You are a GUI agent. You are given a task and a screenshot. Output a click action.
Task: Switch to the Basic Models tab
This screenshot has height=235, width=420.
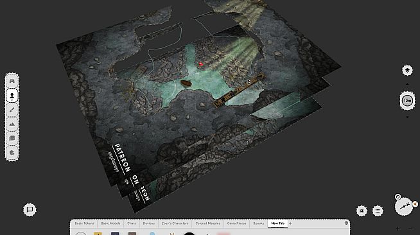pos(110,223)
